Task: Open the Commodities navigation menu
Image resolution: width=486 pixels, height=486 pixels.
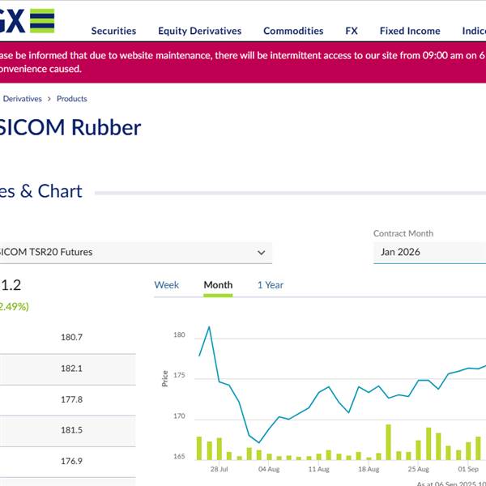Action: tap(293, 31)
